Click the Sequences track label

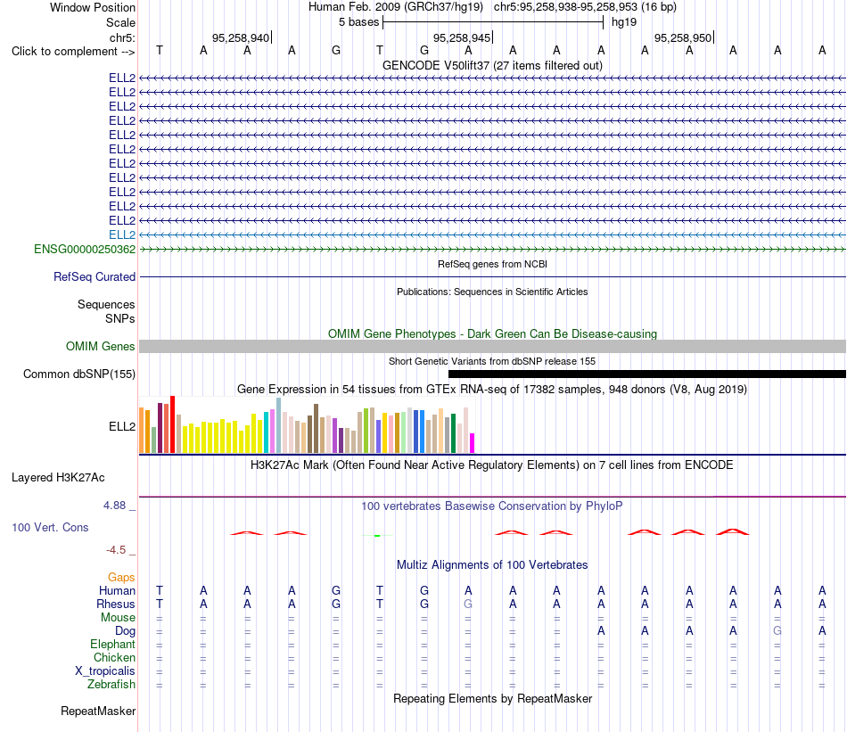106,304
